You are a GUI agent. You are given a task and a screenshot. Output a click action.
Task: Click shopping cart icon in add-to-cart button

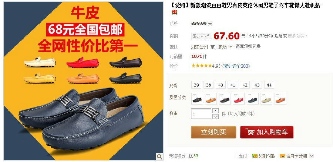click(x=249, y=132)
